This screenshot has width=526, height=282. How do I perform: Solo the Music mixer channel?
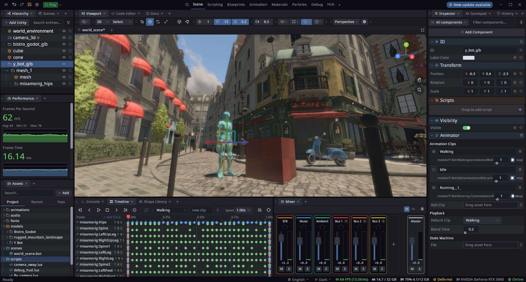308,269
